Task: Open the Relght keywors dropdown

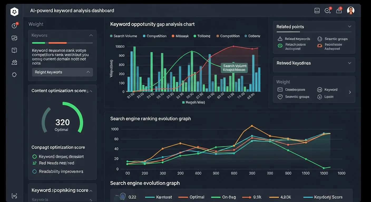Action: pos(62,72)
